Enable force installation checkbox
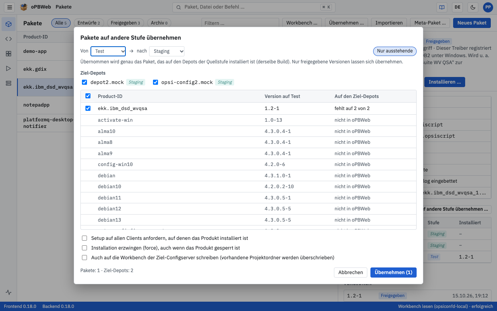Screen dimensions: 497x311 coord(84,248)
